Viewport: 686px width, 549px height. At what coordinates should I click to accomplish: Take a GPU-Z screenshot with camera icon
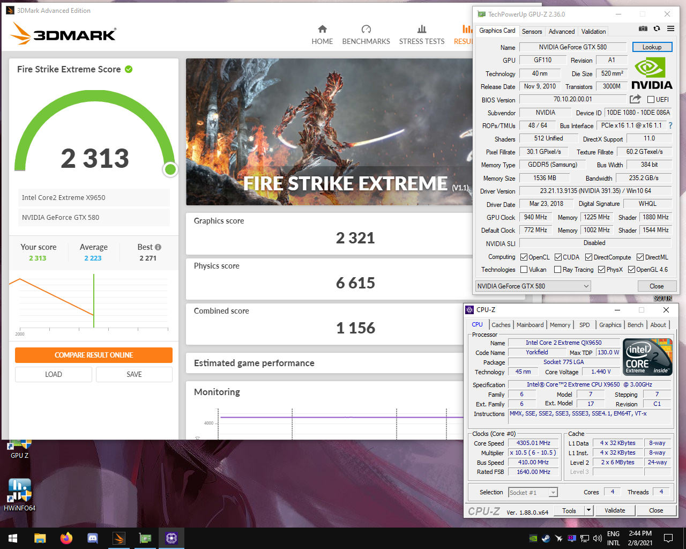coord(643,28)
